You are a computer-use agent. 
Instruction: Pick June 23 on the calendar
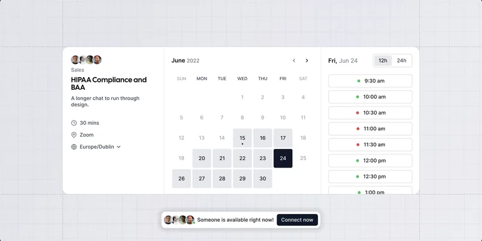(x=263, y=158)
